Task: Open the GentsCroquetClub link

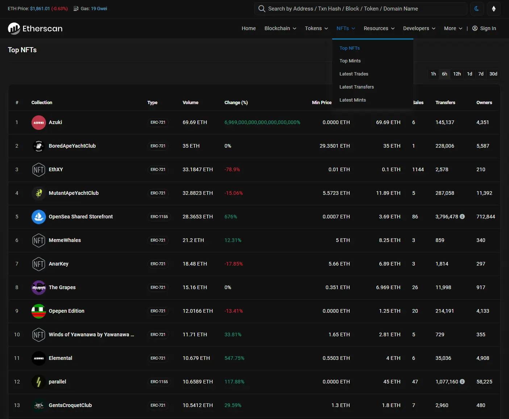Action: coord(70,405)
